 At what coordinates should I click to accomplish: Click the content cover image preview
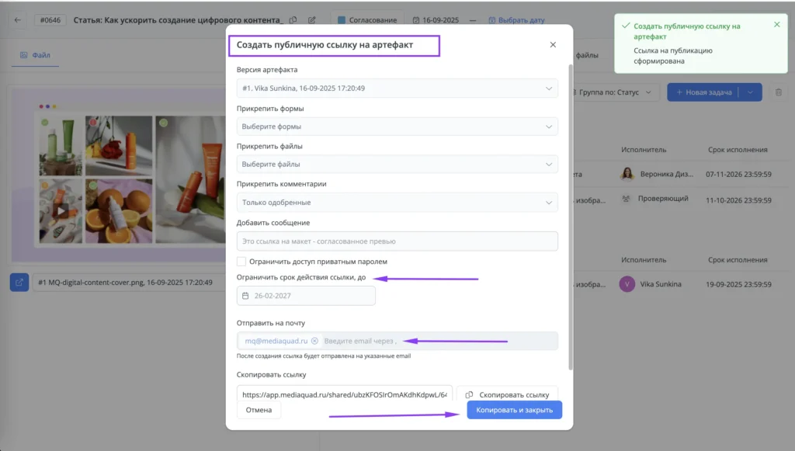point(119,175)
